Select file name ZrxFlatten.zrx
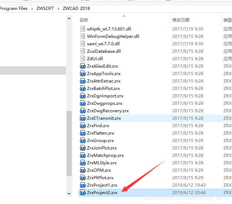The width and height of the screenshot is (232, 204). (x=101, y=133)
